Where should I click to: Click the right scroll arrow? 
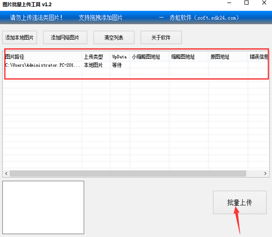[265, 173]
